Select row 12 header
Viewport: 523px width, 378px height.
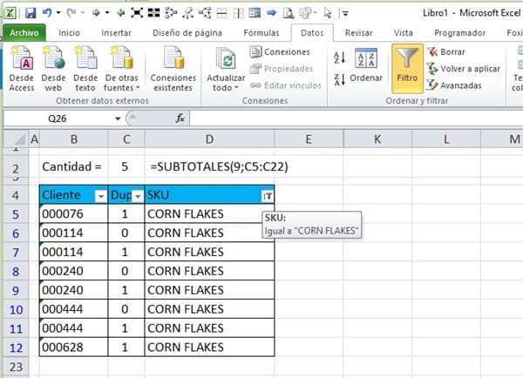16,348
